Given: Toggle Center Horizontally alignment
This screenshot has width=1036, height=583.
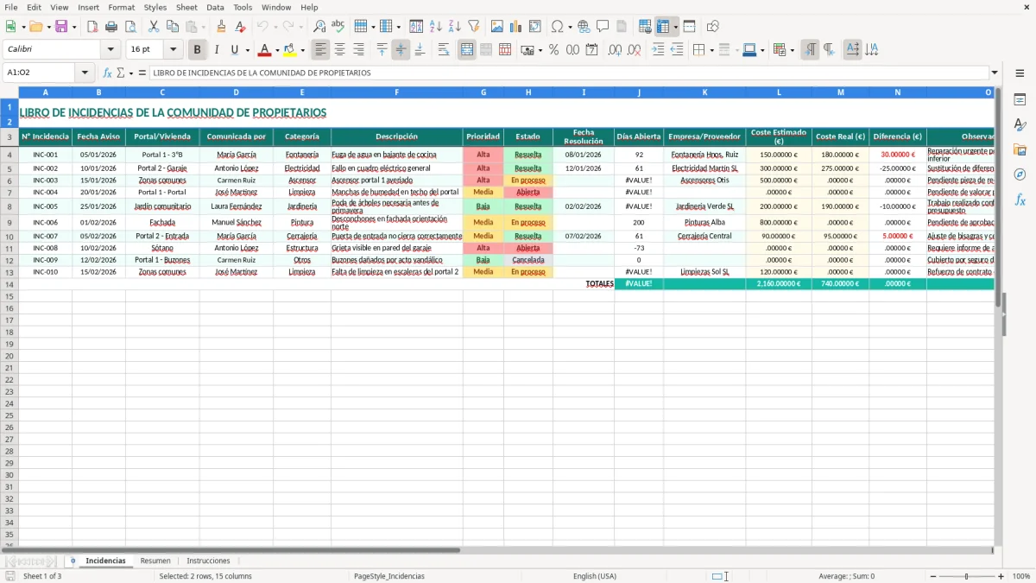Looking at the screenshot, I should [x=340, y=50].
